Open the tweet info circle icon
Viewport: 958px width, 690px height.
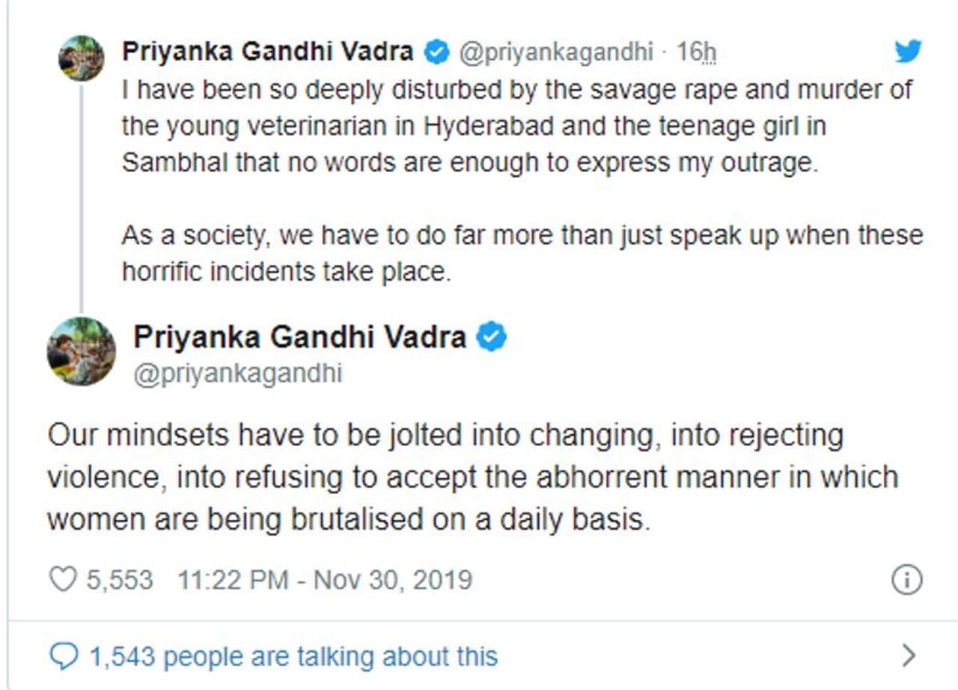[x=908, y=580]
